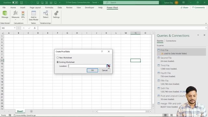Select the Third File query
Viewport: 208px width, 117px height.
pyautogui.click(x=181, y=67)
